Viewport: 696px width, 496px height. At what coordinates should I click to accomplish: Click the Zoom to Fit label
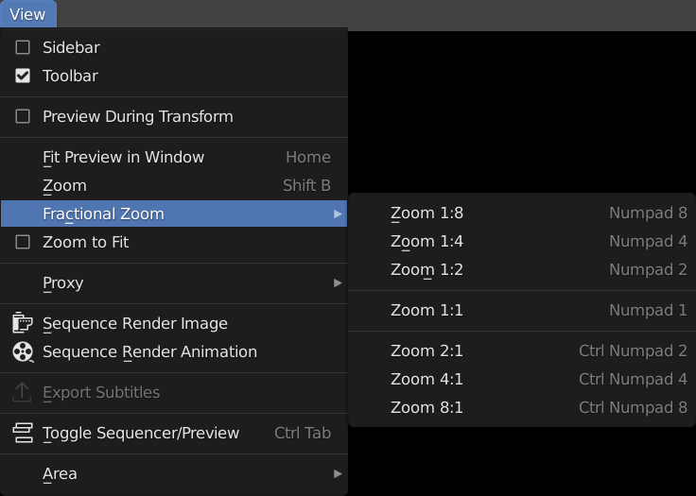pyautogui.click(x=86, y=242)
